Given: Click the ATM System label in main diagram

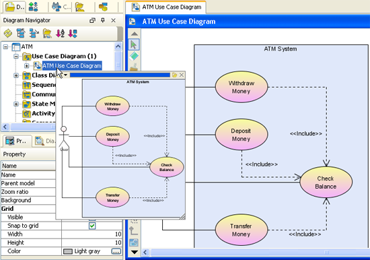Looking at the screenshot, I should click(281, 49).
